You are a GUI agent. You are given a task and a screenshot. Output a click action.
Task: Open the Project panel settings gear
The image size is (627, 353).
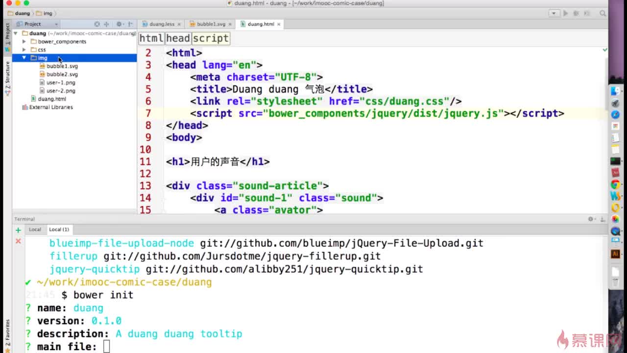click(x=119, y=24)
